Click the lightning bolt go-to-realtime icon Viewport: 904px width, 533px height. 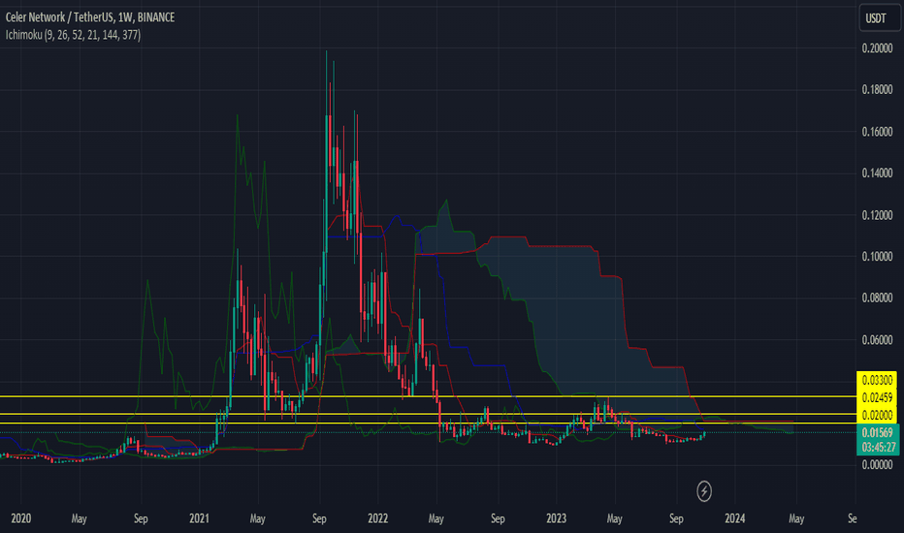(x=704, y=491)
